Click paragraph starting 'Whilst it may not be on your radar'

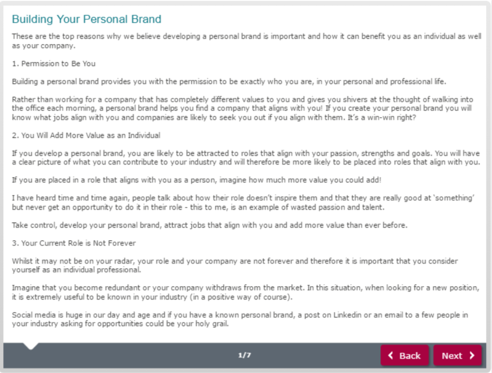pos(235,266)
